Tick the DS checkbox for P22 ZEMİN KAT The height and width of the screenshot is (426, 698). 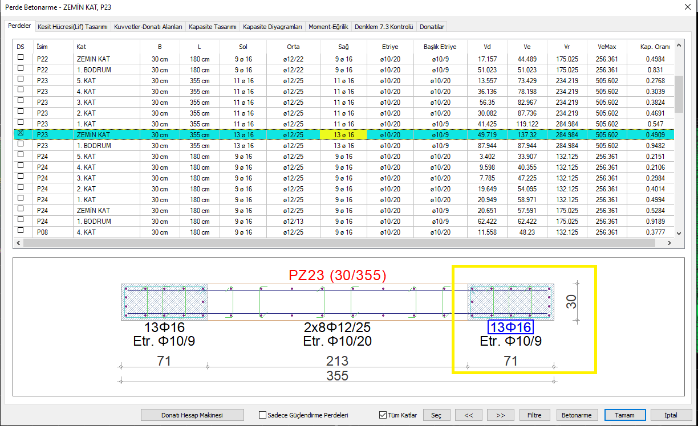tap(21, 57)
